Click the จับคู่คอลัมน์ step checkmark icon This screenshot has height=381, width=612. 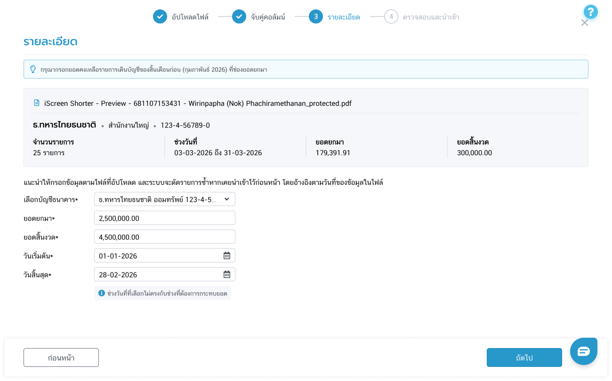pyautogui.click(x=239, y=17)
